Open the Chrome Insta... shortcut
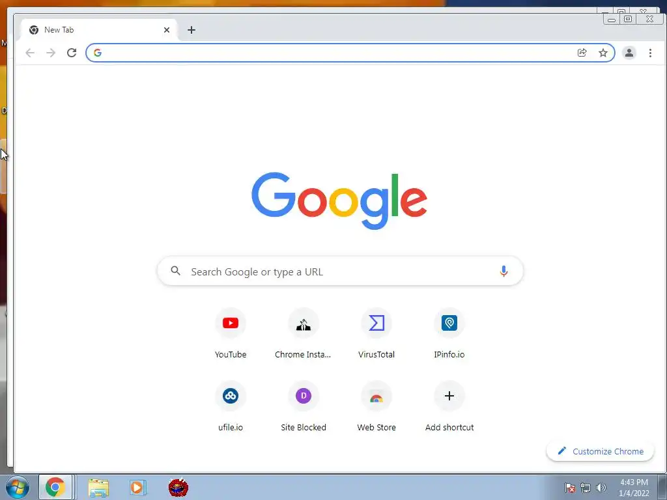This screenshot has height=500, width=667. (303, 334)
